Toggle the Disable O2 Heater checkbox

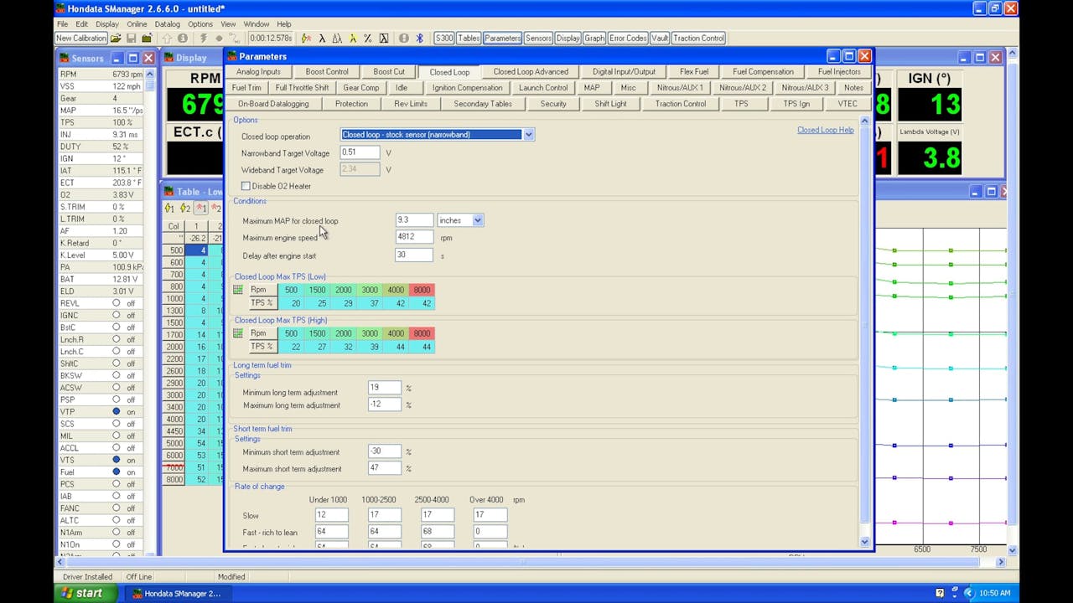[x=246, y=186]
